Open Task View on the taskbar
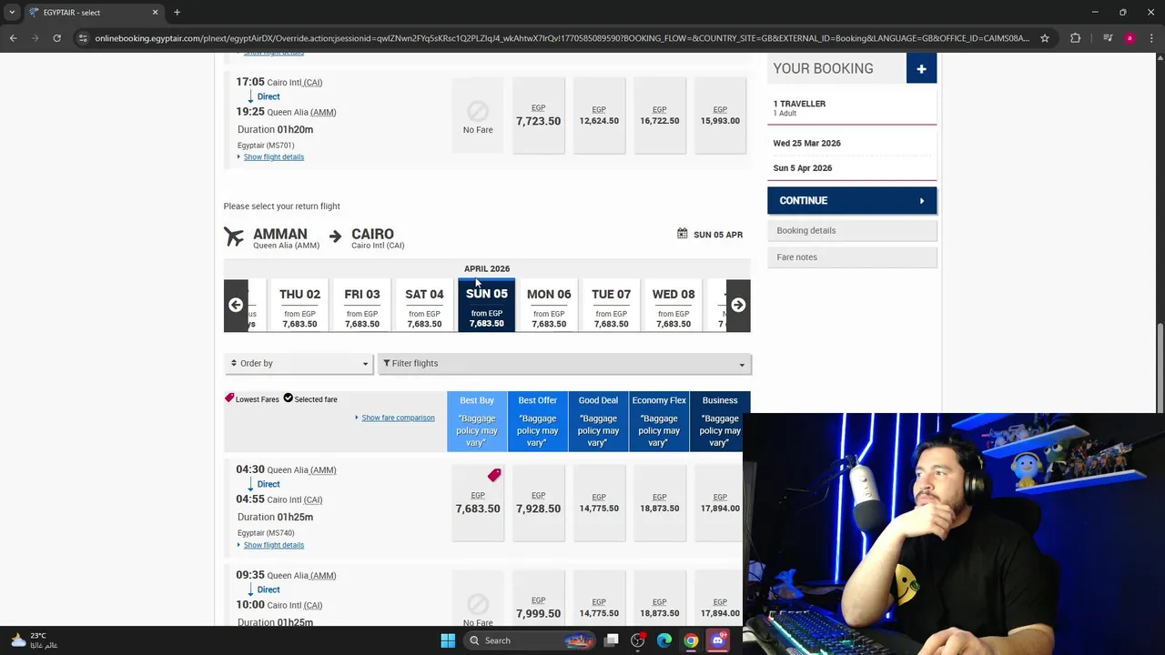Viewport: 1165px width, 655px height. coord(612,640)
